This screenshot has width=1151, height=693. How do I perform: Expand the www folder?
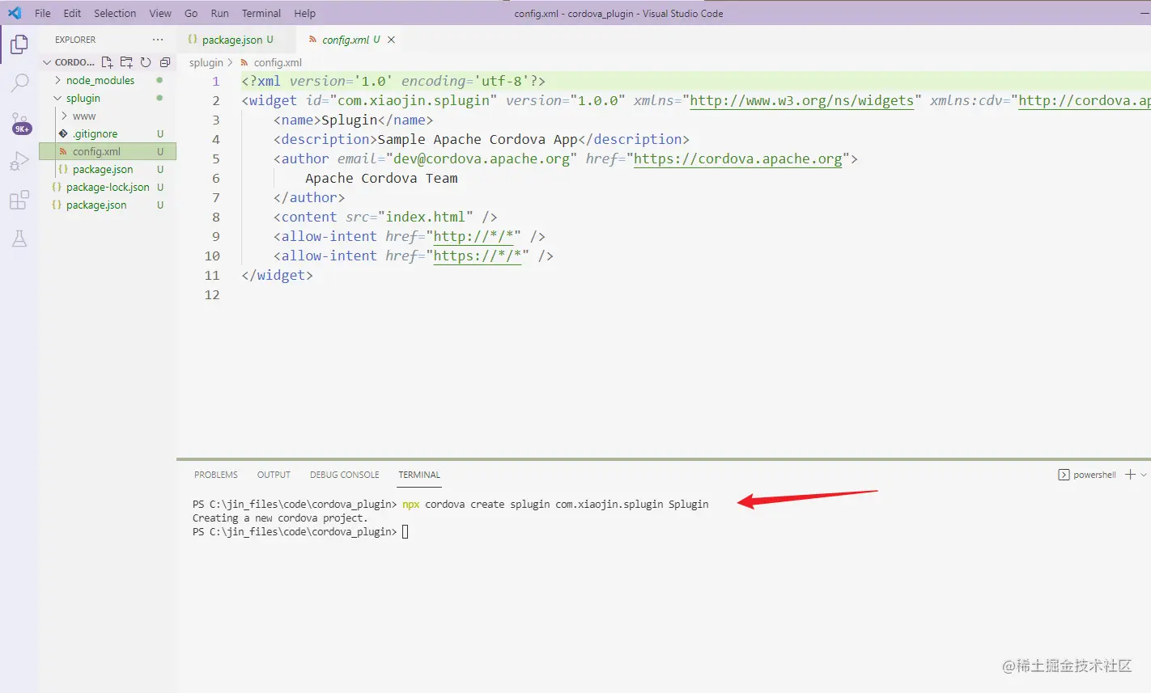(84, 116)
